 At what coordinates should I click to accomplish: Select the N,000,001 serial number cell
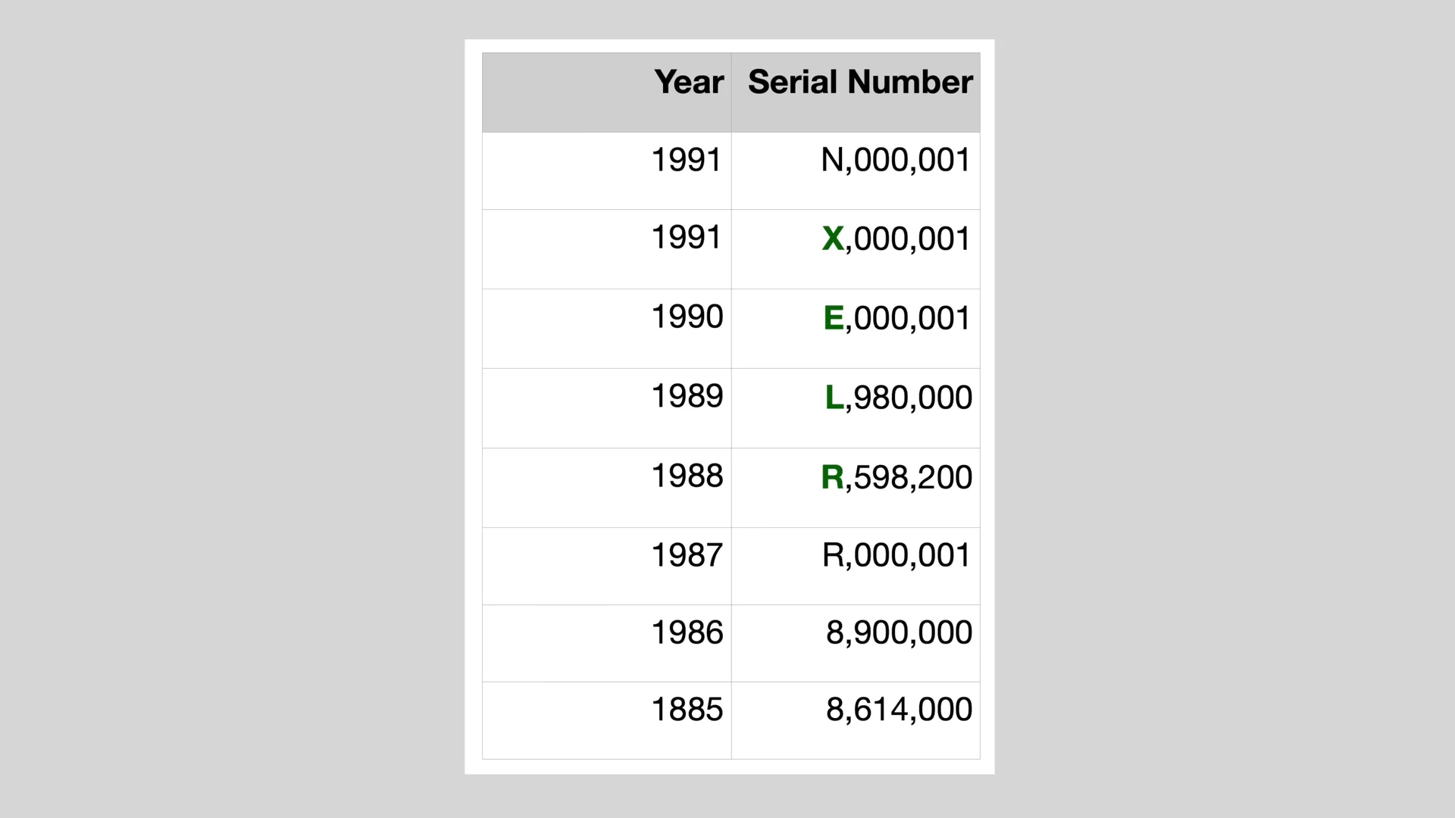click(856, 171)
